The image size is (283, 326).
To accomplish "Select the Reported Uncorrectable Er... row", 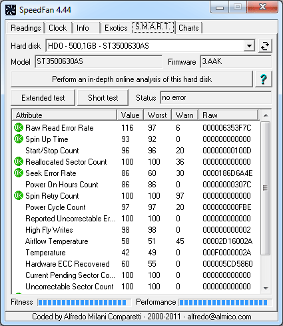I will point(136,219).
